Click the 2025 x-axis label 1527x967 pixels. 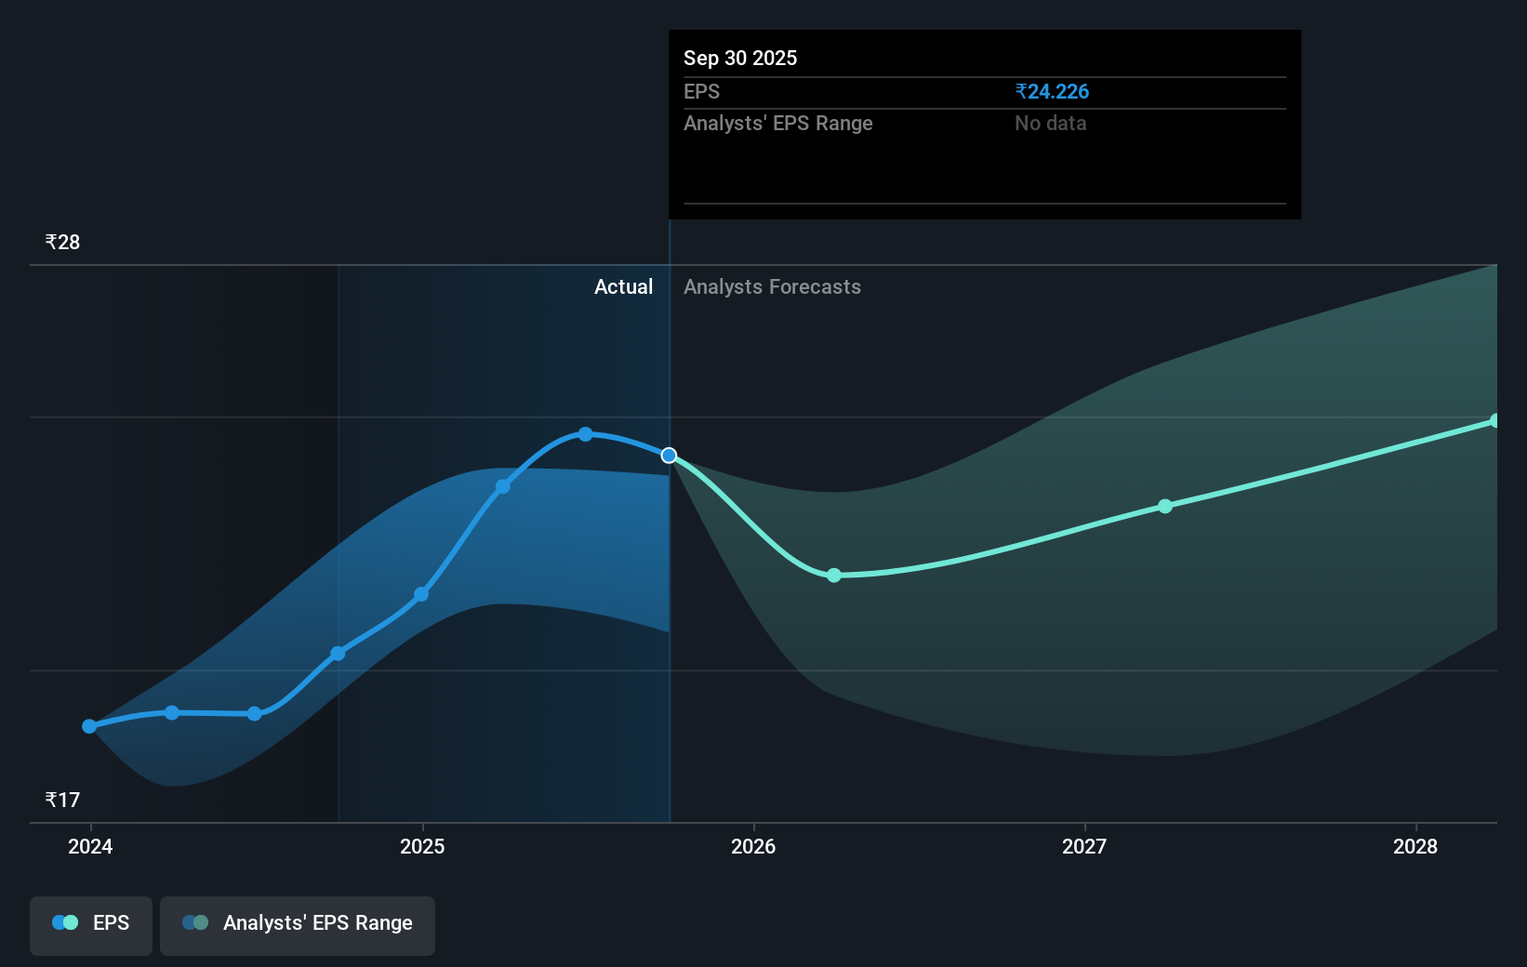click(x=422, y=846)
